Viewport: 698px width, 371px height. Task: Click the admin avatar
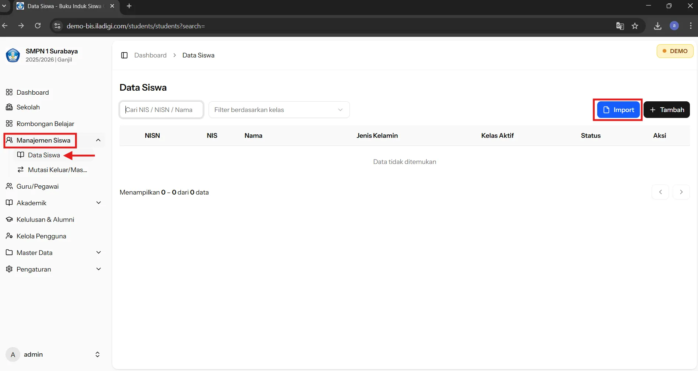(x=13, y=354)
